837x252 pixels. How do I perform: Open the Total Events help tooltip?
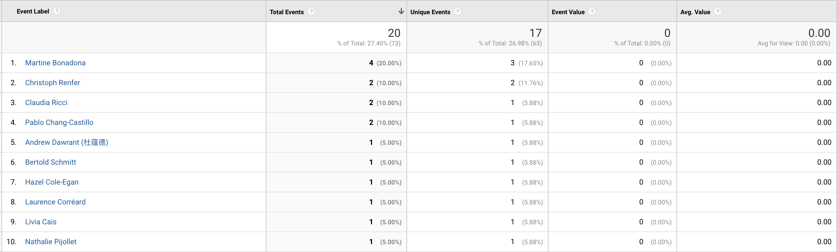pyautogui.click(x=311, y=11)
